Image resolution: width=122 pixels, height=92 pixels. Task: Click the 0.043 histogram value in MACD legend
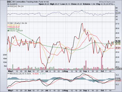click(x=43, y=74)
